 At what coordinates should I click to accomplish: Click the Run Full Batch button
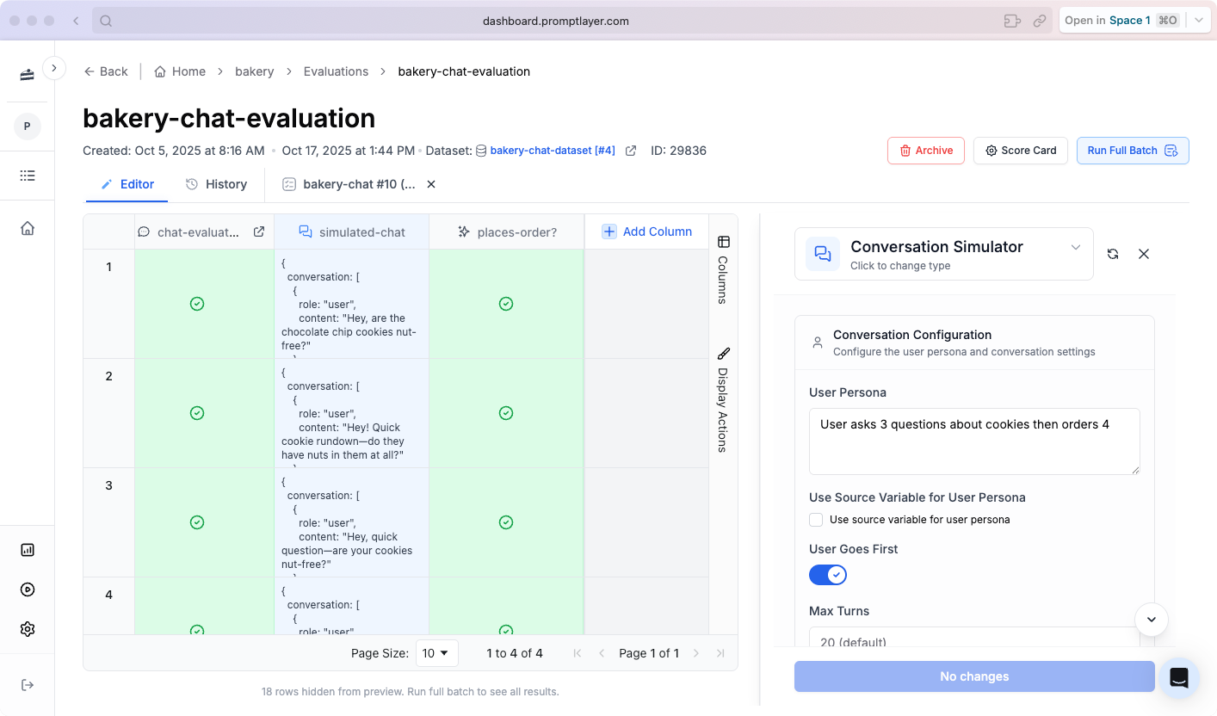coord(1132,151)
